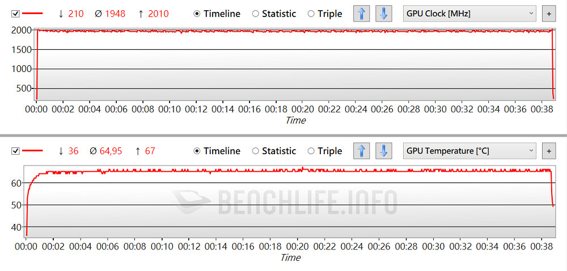Click plus button beside GPU Clock dropdown
This screenshot has height=271, width=567.
coord(548,14)
